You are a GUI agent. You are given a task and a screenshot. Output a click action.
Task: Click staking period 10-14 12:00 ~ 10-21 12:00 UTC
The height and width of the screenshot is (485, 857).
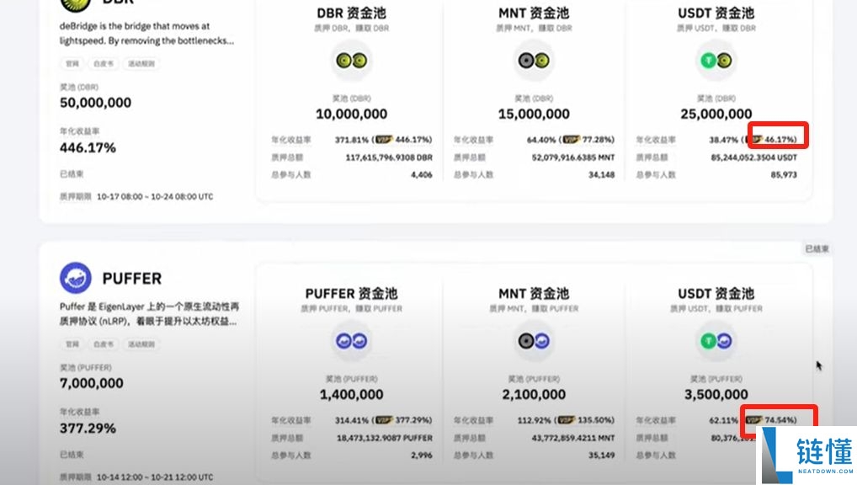pos(155,477)
